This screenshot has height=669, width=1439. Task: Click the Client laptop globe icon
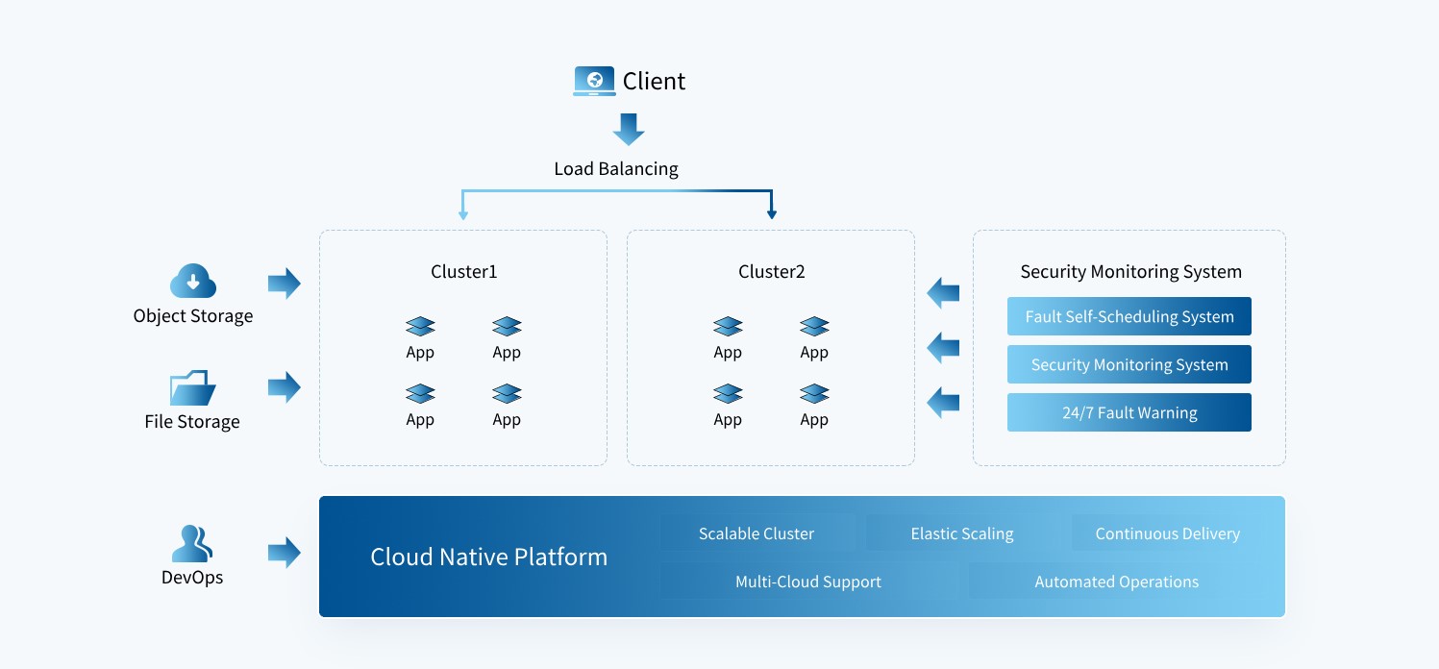pos(594,81)
